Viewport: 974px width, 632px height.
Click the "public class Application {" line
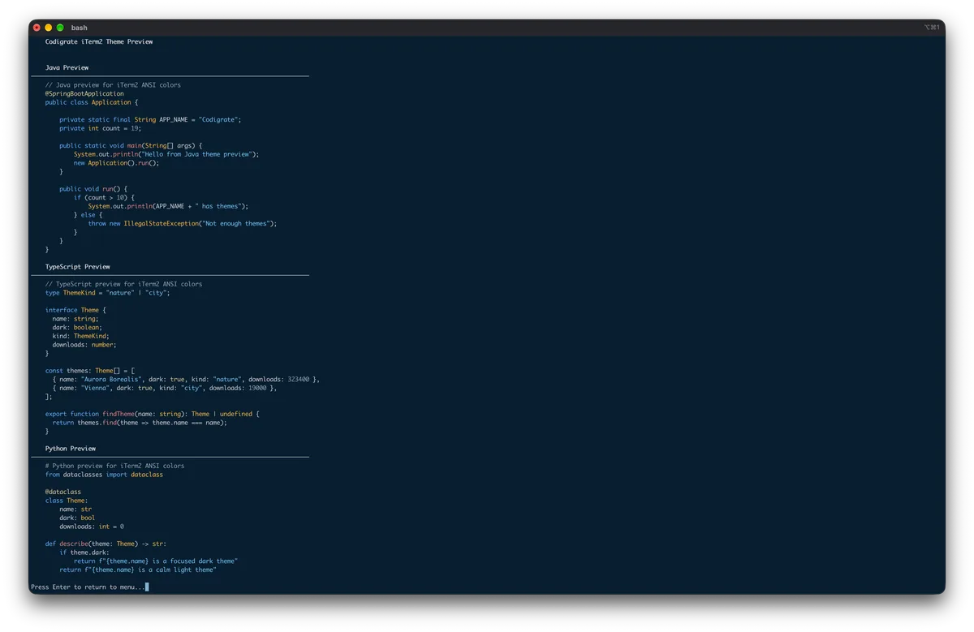click(x=92, y=102)
